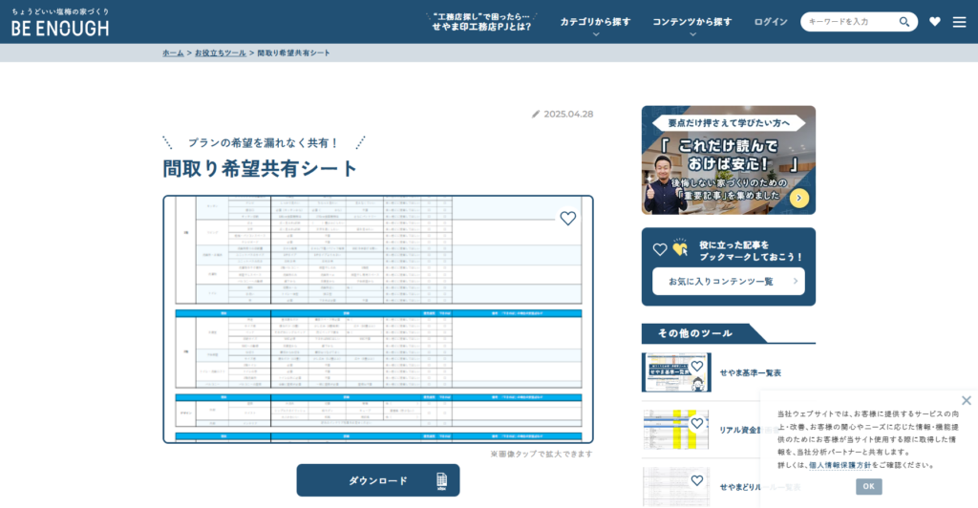Open the 個人情報保護方針 link

coord(841,466)
